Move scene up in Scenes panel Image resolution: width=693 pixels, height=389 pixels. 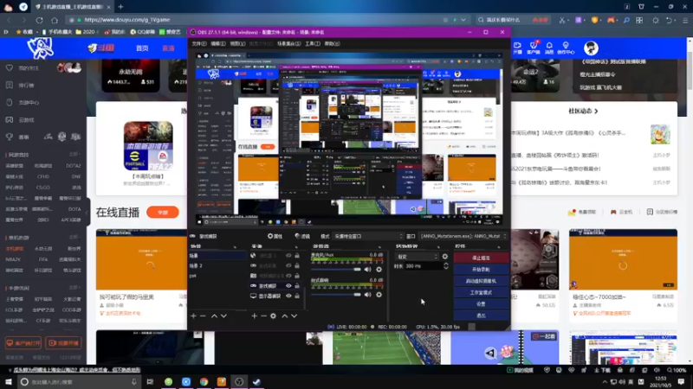tap(214, 316)
